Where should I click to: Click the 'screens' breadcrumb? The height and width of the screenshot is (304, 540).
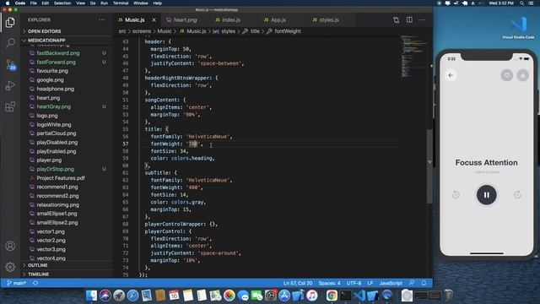point(142,31)
